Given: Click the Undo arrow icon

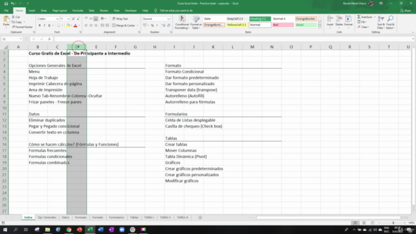Looking at the screenshot, I should [12, 3].
